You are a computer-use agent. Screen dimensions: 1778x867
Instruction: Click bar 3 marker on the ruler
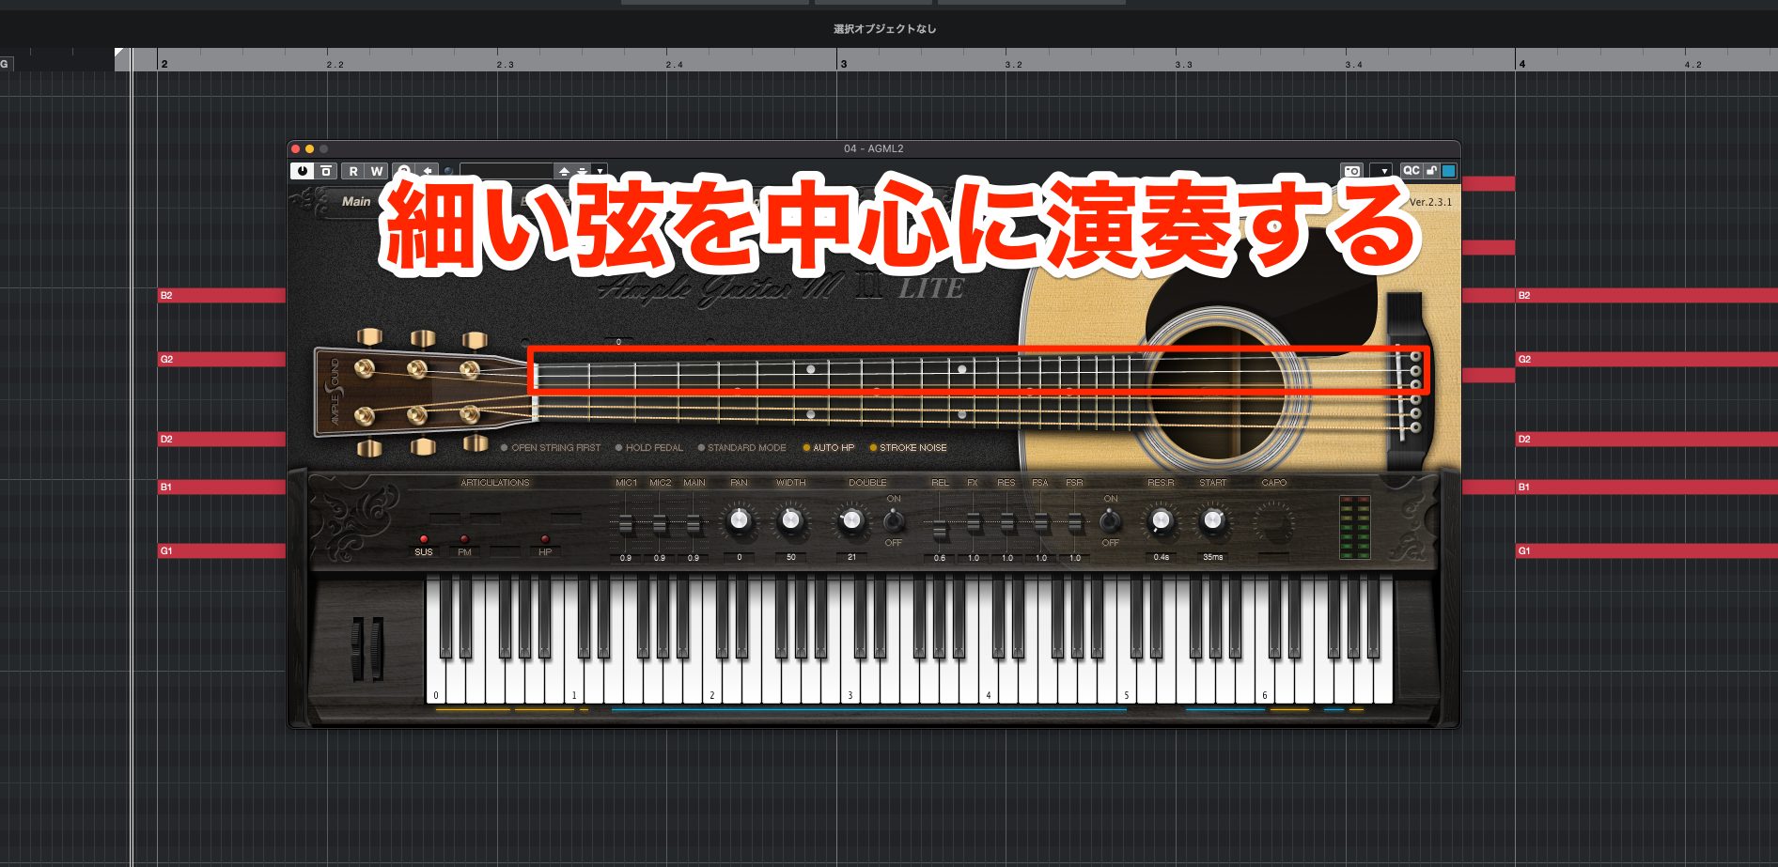[843, 63]
